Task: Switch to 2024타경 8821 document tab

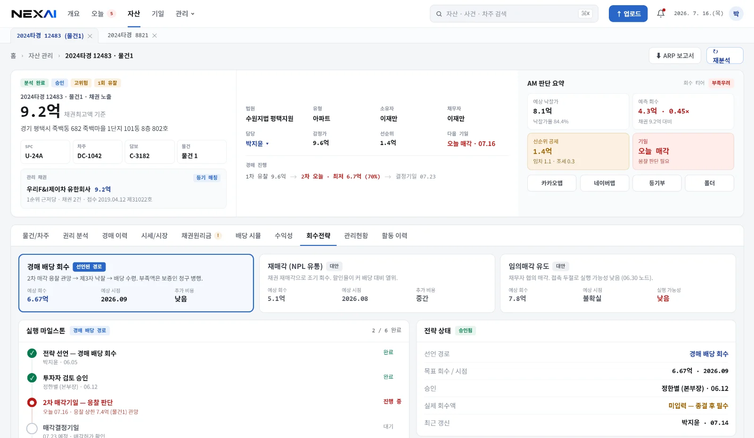Action: 128,35
